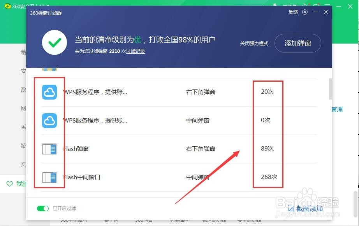Select the Flash弹窗 row name
359x226 pixels.
pos(76,149)
